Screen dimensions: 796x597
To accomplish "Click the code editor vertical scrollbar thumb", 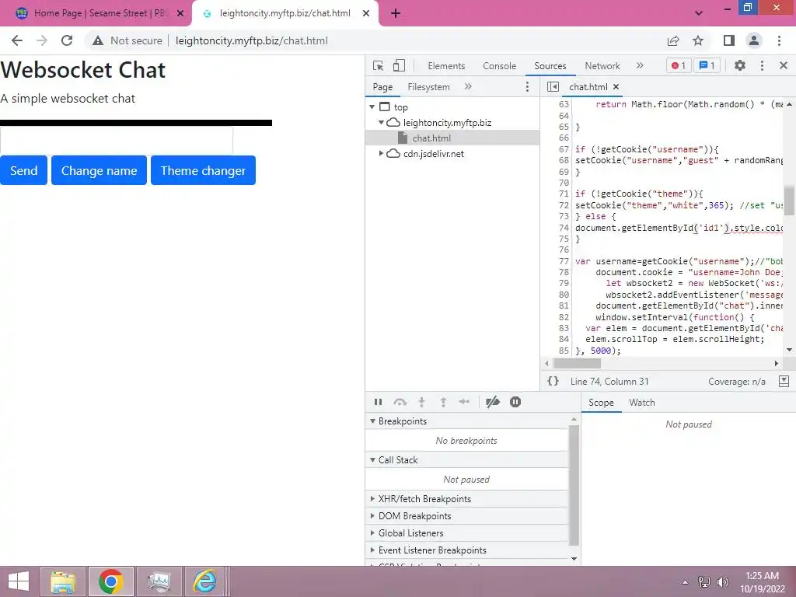I will click(x=789, y=201).
